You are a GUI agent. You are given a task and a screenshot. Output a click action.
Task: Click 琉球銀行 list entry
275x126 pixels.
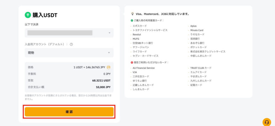pyautogui.click(x=195, y=39)
